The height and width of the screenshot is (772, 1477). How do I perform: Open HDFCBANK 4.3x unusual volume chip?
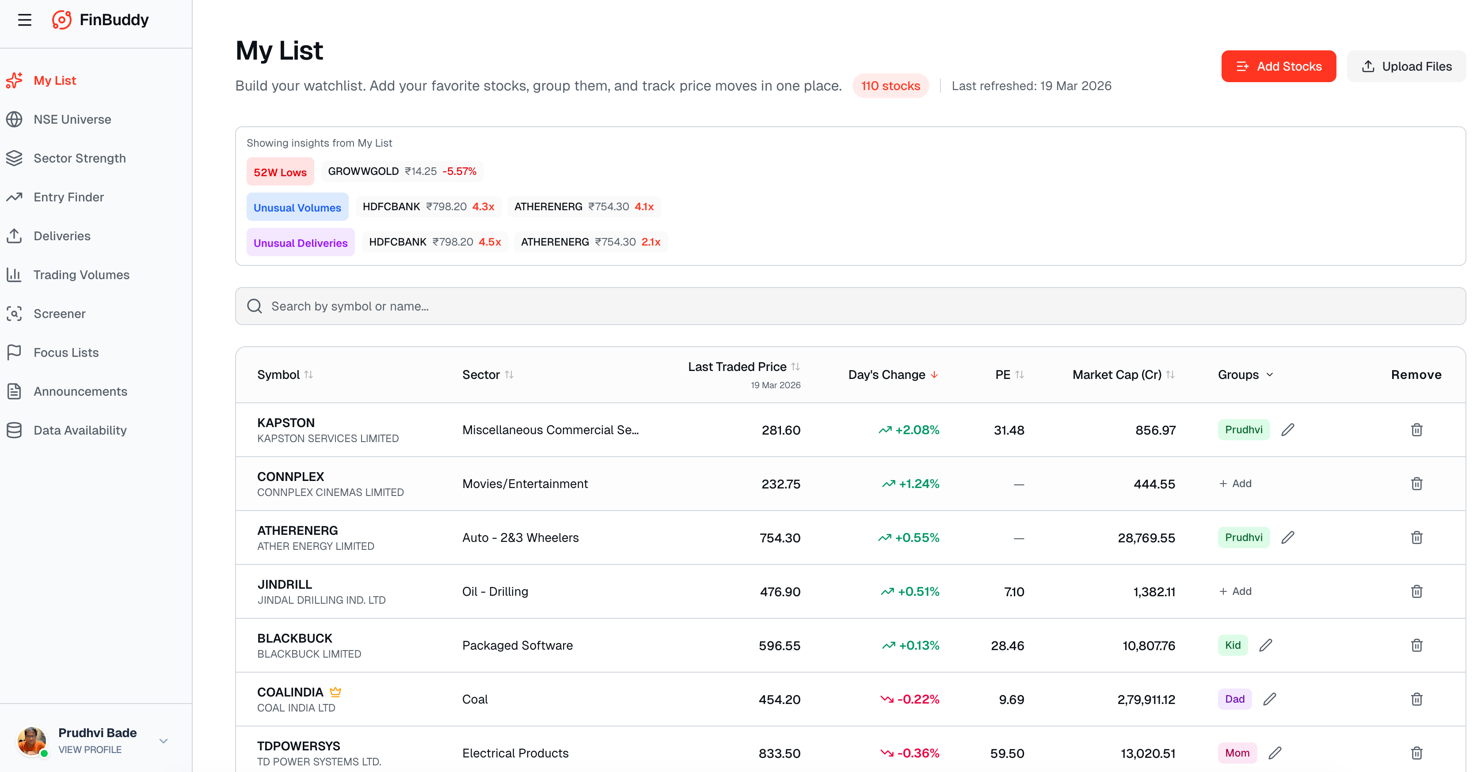(x=429, y=207)
